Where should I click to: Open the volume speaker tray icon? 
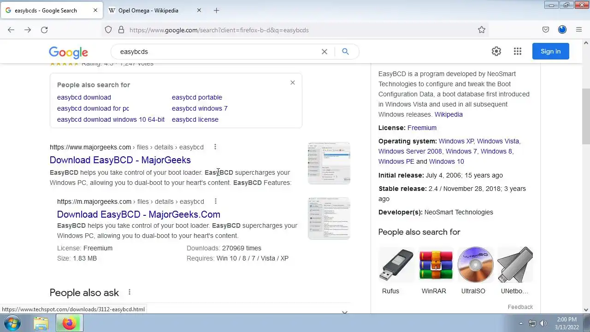543,323
